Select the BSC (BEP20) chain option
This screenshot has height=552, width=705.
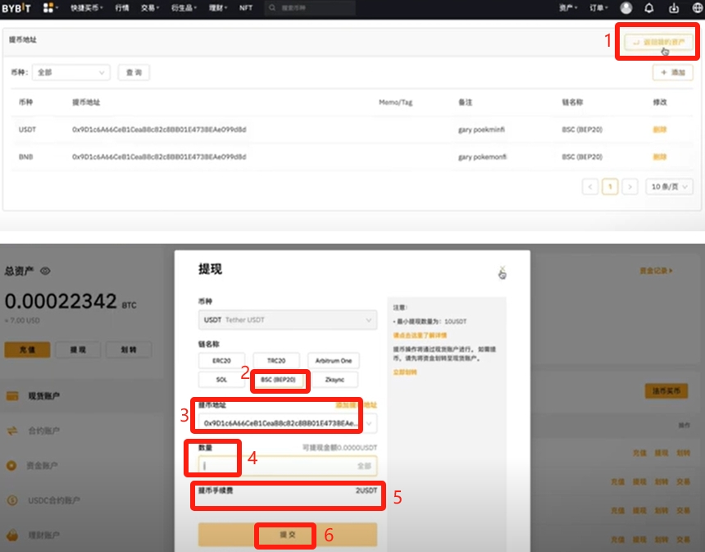279,380
